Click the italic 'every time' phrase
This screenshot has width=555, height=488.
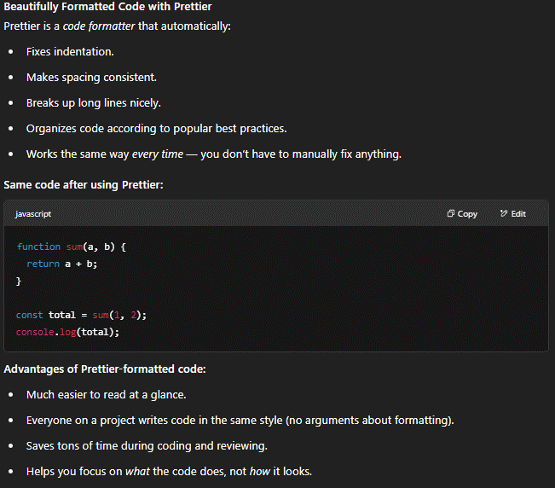click(x=158, y=154)
